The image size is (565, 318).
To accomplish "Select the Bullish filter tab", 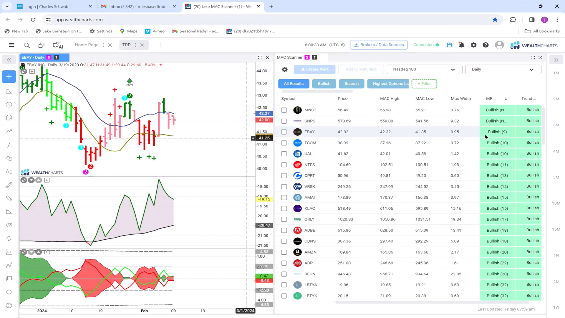I will coord(324,84).
